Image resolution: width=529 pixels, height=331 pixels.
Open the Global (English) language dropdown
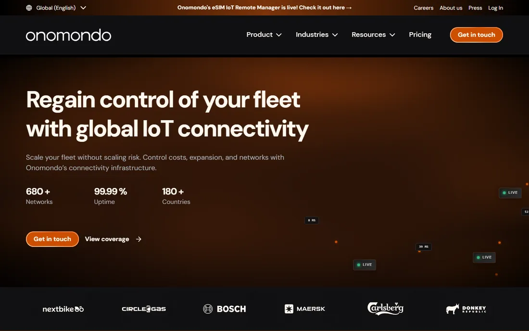56,8
